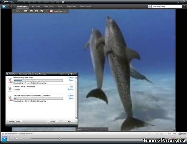Screen dimensions: 187x144
Task: Click the Comedy Central download file icon
Action: pyautogui.click(x=10, y=89)
